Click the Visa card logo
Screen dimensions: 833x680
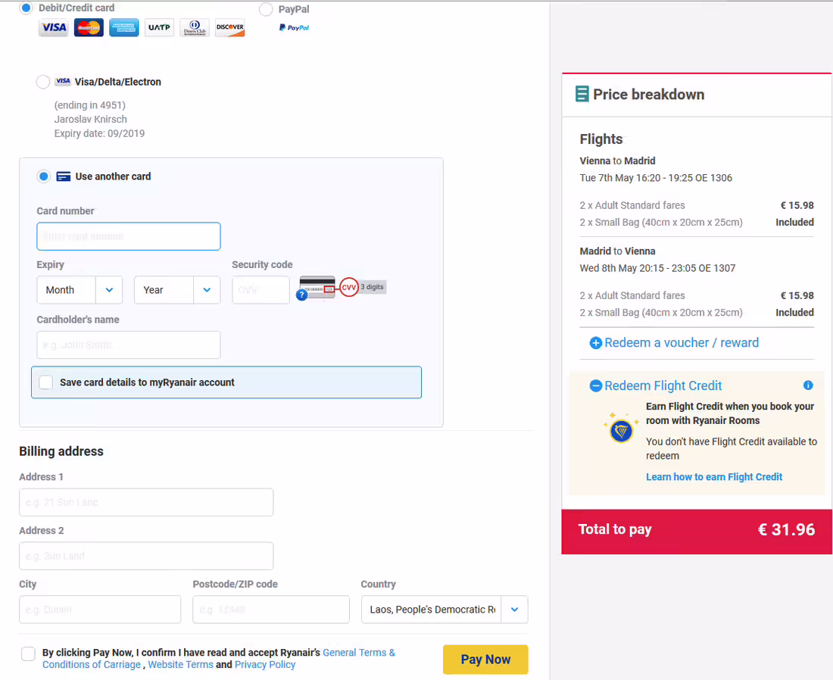coord(54,27)
